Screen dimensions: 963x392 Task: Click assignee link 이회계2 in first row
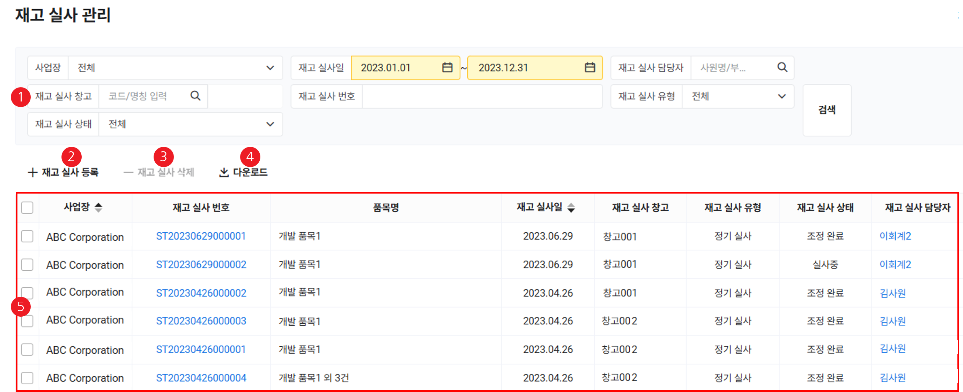pos(895,236)
